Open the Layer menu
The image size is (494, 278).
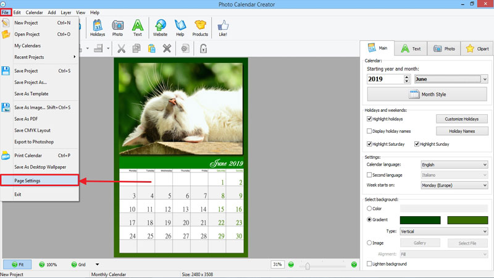coord(66,12)
